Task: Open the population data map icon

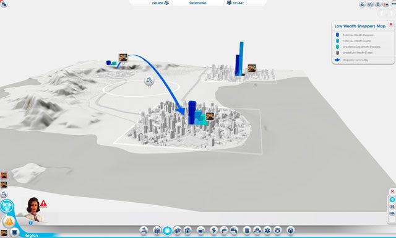Action: tap(157, 231)
